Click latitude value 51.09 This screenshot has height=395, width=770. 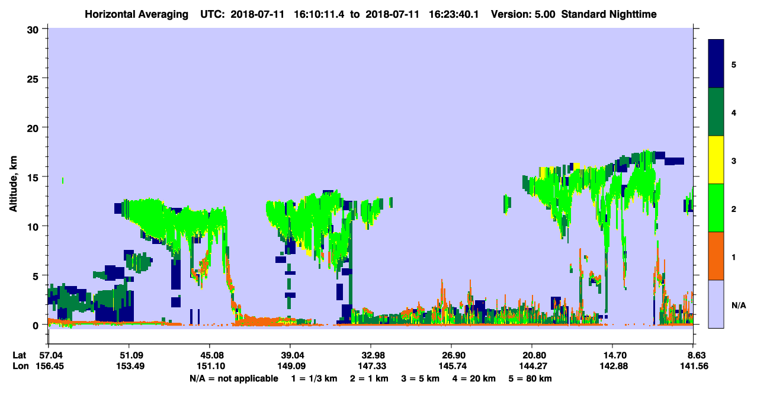tap(129, 355)
